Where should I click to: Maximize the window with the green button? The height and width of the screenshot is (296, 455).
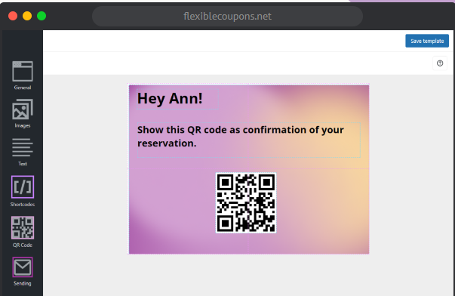[x=42, y=16]
